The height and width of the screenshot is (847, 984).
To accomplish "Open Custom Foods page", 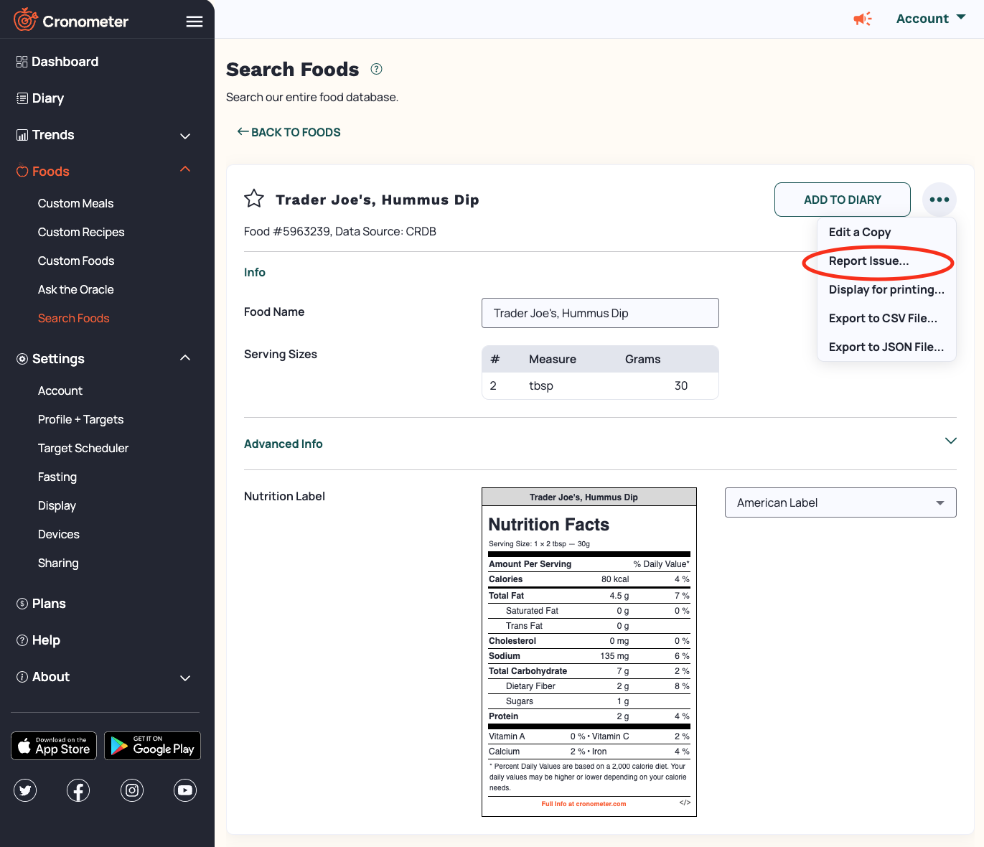I will coord(76,261).
